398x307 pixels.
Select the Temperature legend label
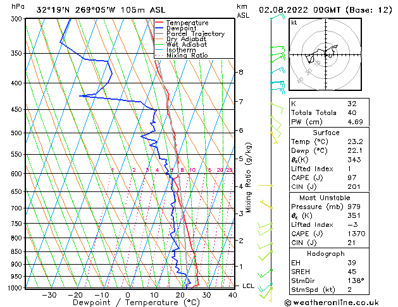click(x=187, y=23)
